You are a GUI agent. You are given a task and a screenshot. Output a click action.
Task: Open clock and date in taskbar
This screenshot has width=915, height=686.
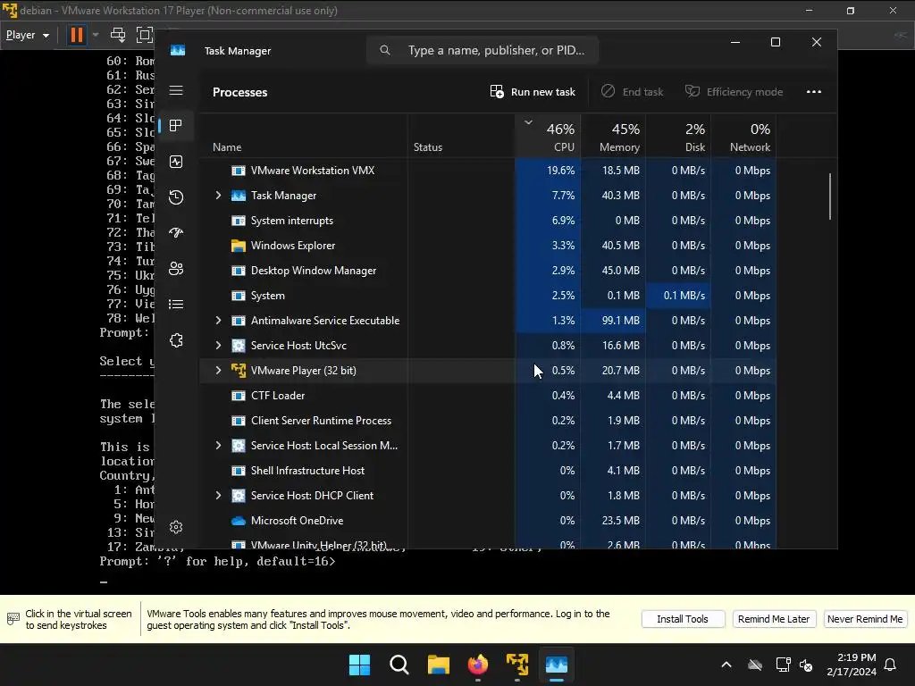pyautogui.click(x=851, y=665)
